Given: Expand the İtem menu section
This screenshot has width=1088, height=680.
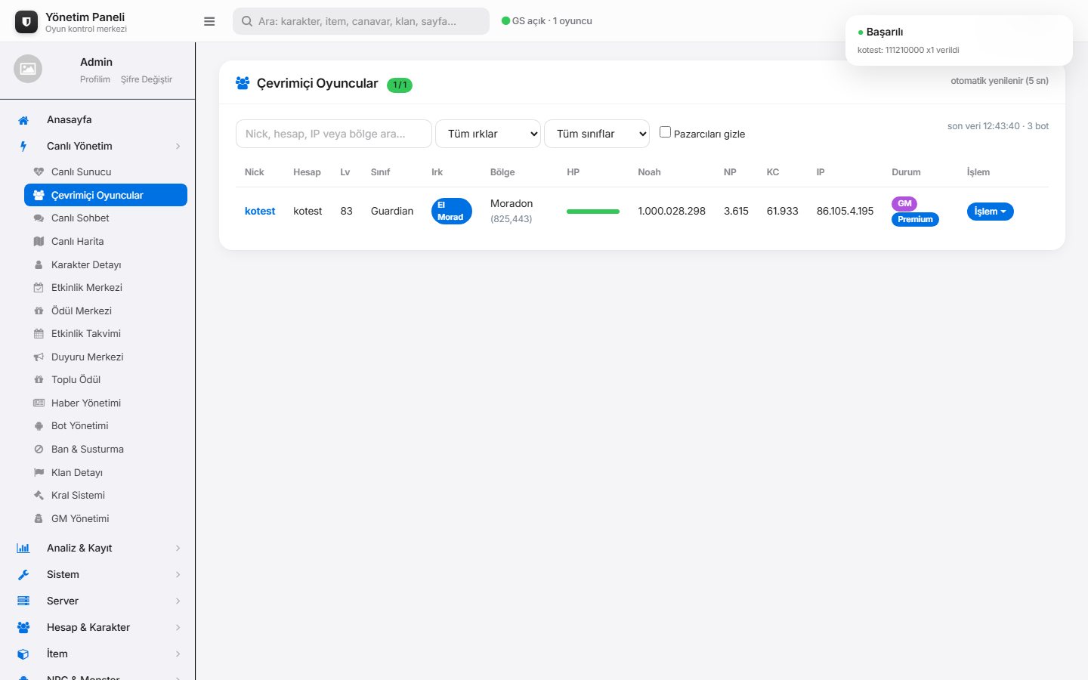Looking at the screenshot, I should tap(97, 654).
